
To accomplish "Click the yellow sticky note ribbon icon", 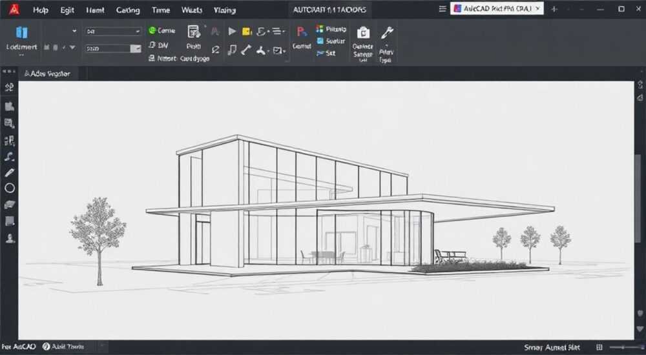I will pyautogui.click(x=247, y=31).
